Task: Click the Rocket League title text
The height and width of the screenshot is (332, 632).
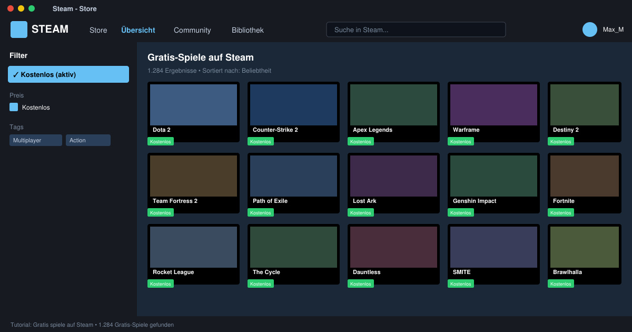Action: point(173,272)
